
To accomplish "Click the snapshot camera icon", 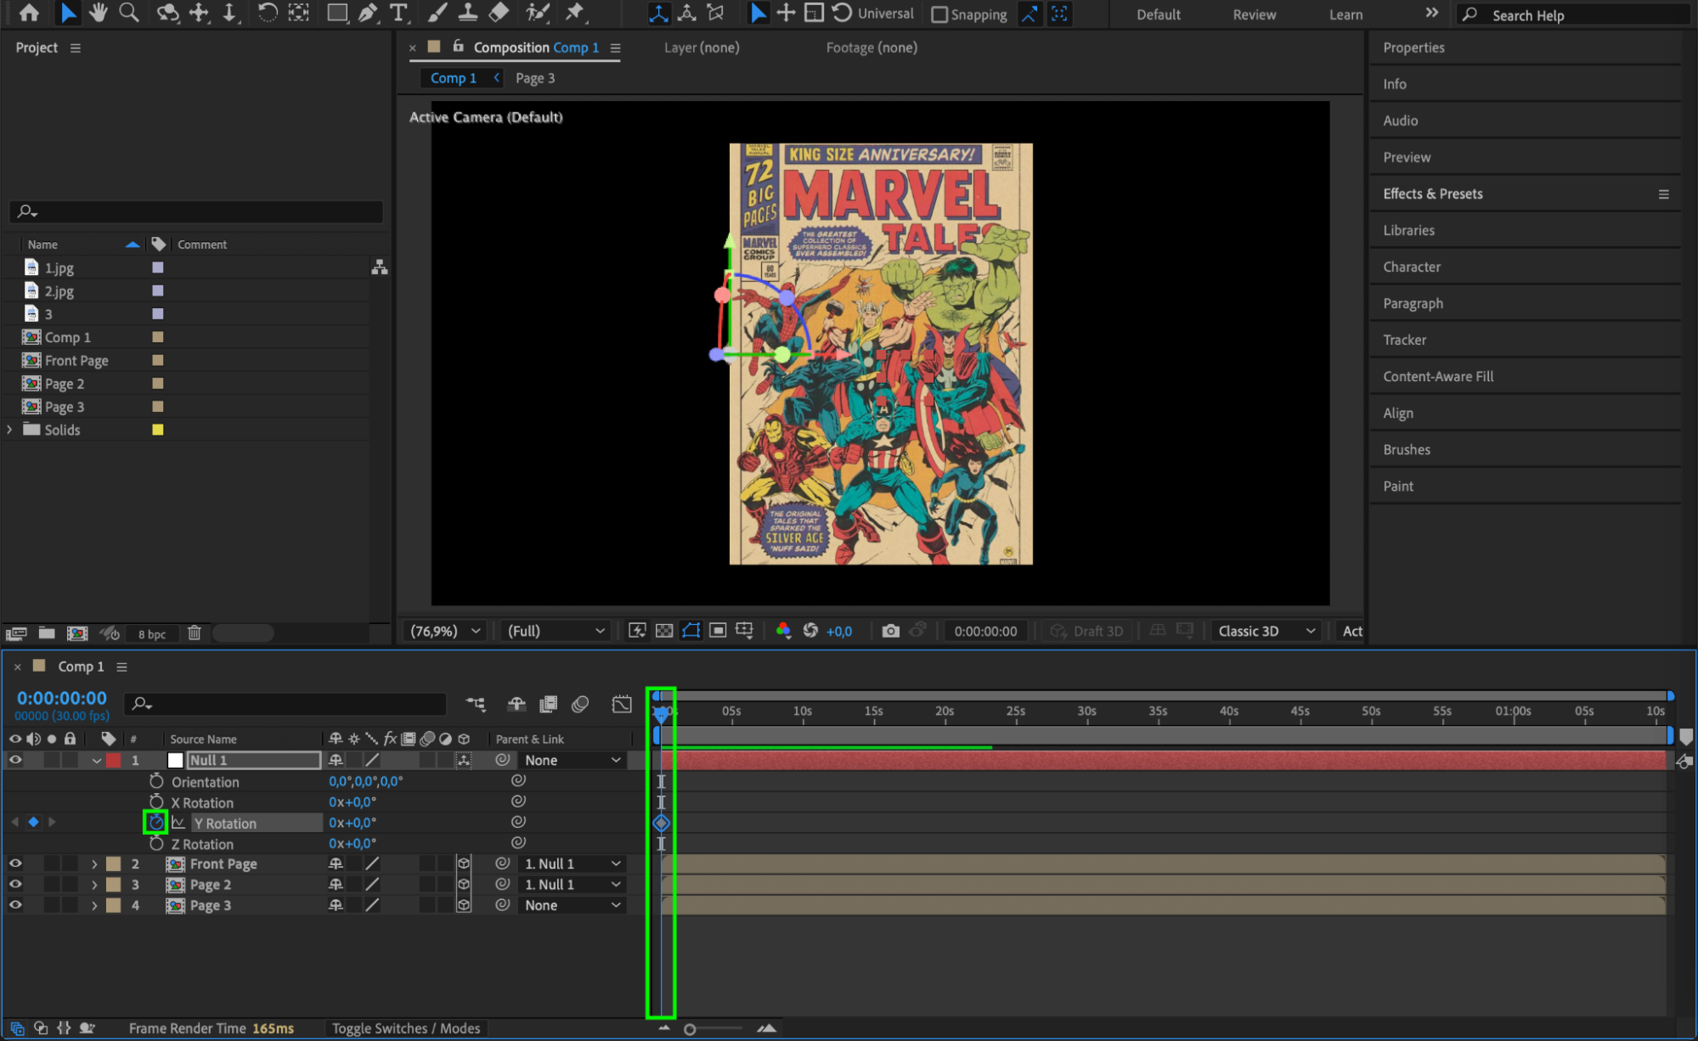I will point(890,631).
